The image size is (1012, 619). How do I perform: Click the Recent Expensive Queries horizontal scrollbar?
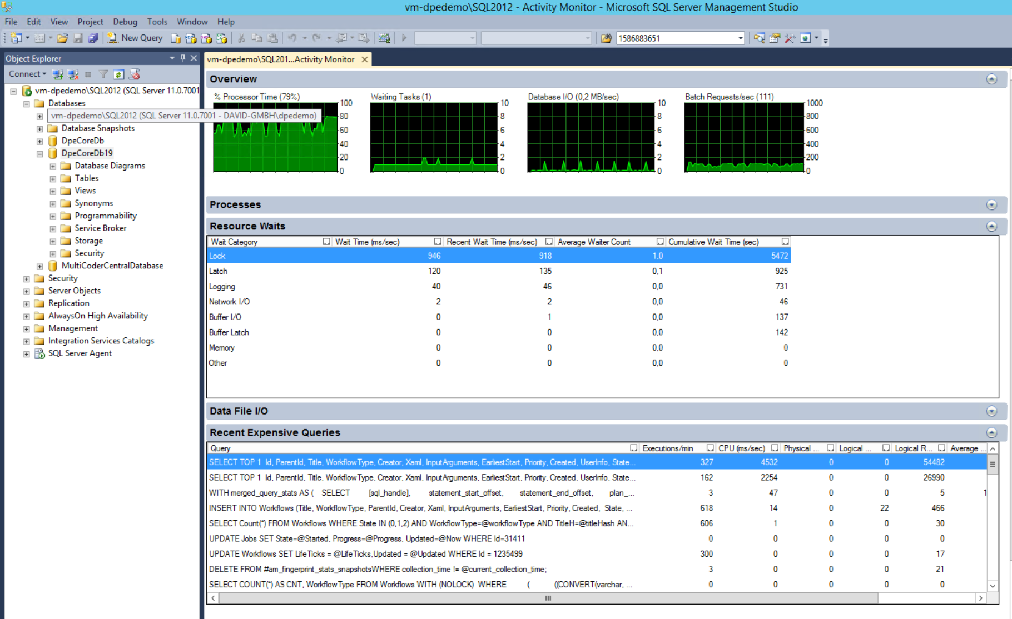pyautogui.click(x=548, y=598)
